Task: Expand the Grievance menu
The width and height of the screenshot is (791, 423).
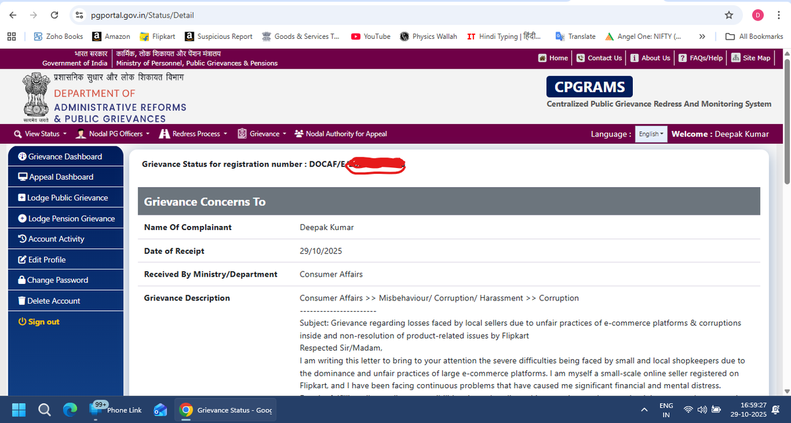Action: click(262, 134)
